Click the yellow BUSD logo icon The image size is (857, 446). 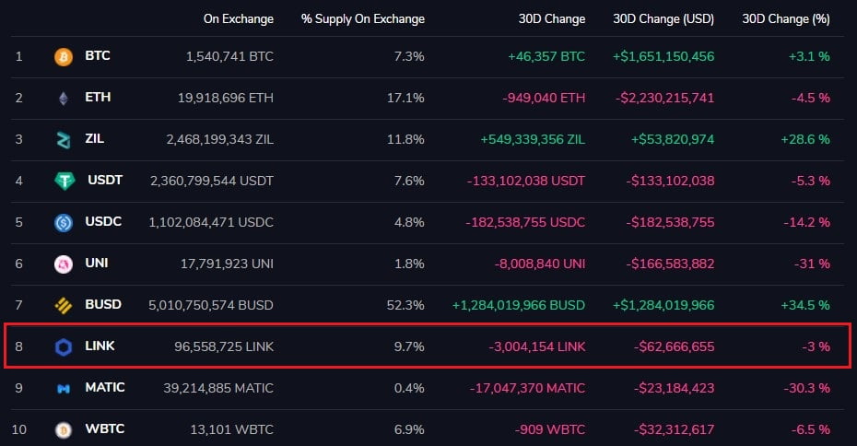(63, 305)
